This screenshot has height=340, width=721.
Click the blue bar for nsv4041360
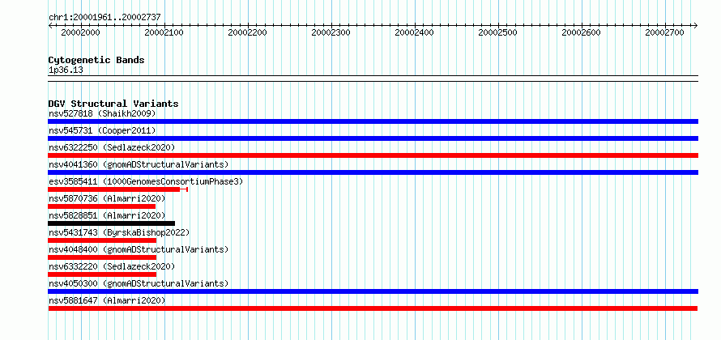click(373, 172)
